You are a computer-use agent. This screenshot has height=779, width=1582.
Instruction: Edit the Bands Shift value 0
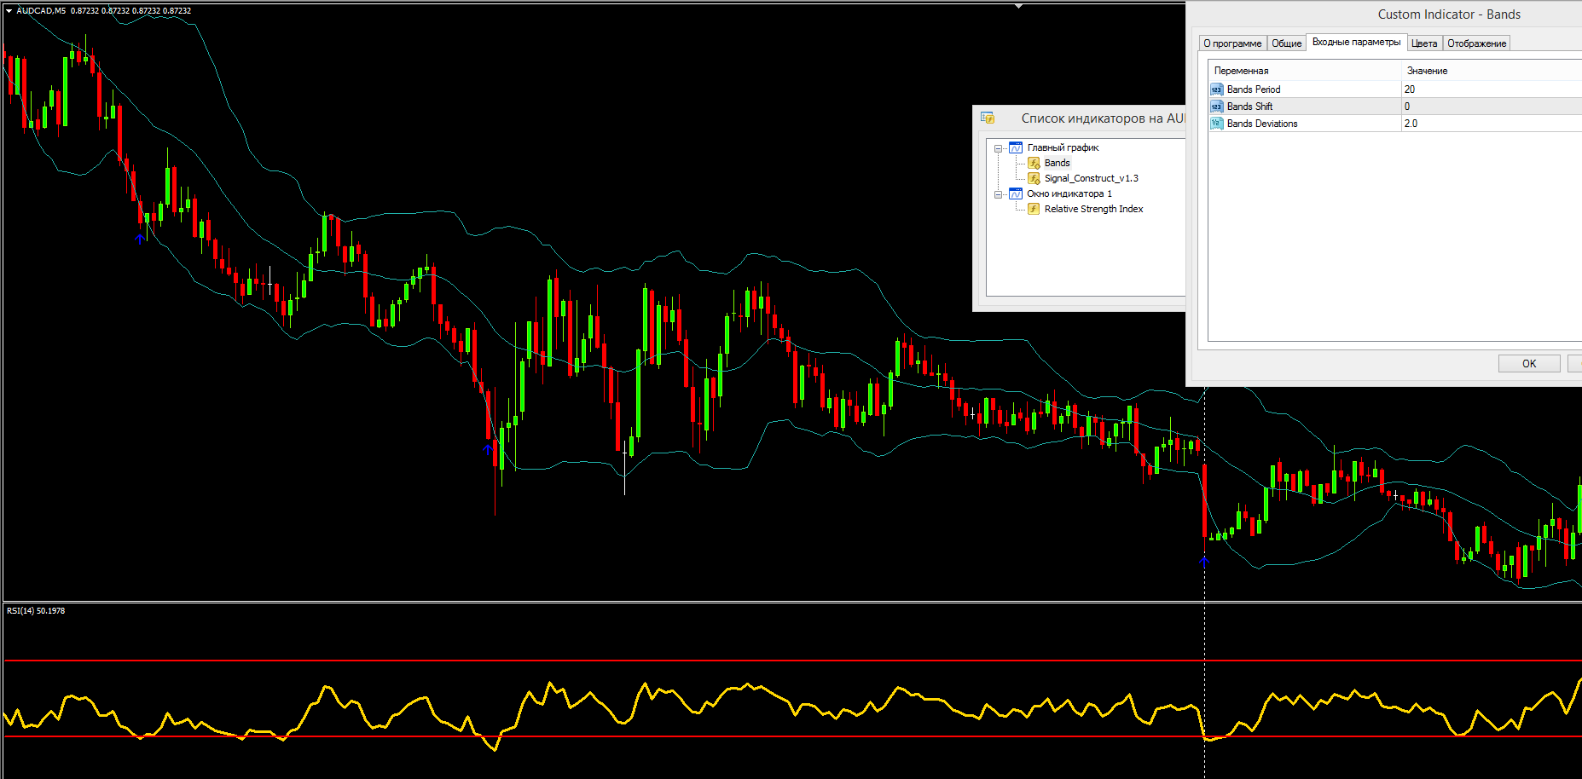tap(1492, 107)
